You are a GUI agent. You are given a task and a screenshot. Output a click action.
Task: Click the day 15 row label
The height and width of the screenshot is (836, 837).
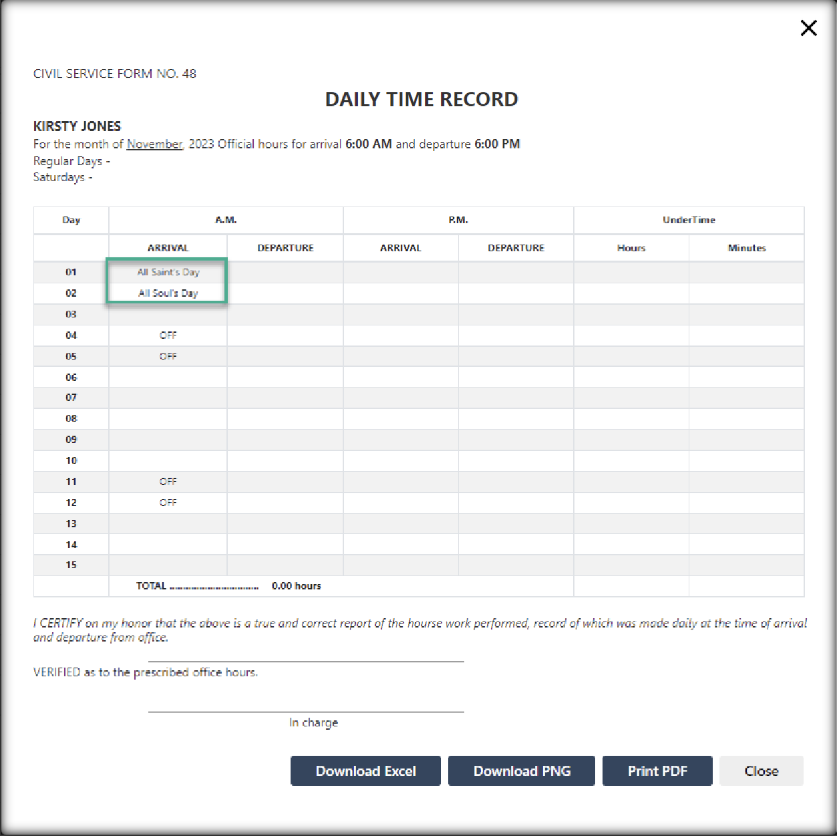coord(71,565)
